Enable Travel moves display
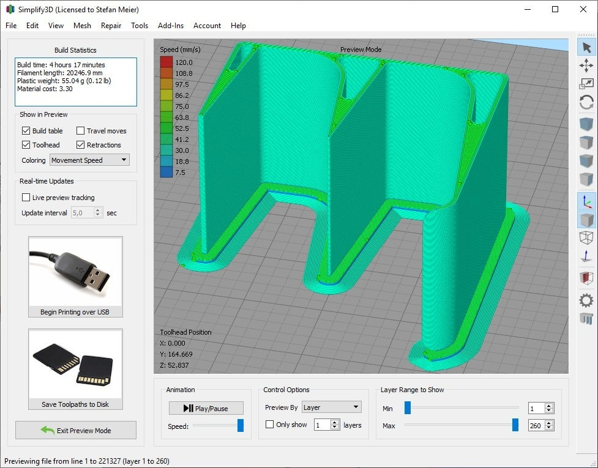The width and height of the screenshot is (598, 468). 80,130
